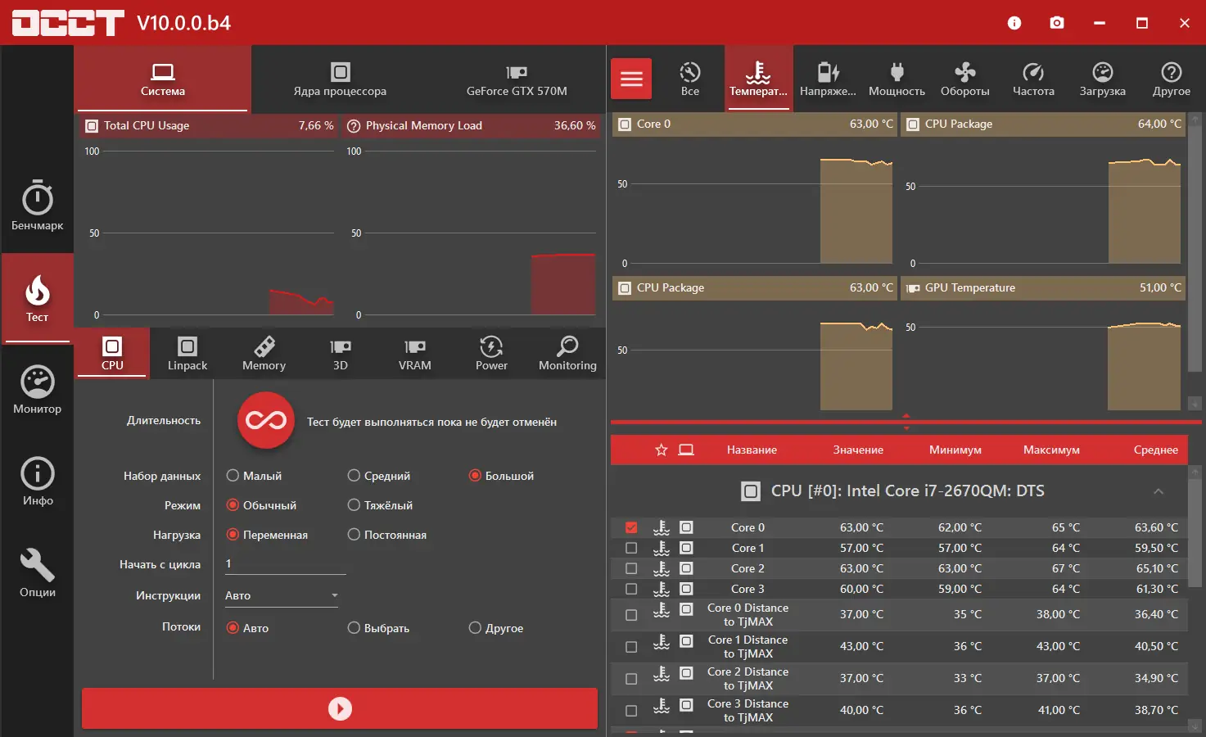The image size is (1206, 737).
Task: Select the VRAM test
Action: [415, 354]
